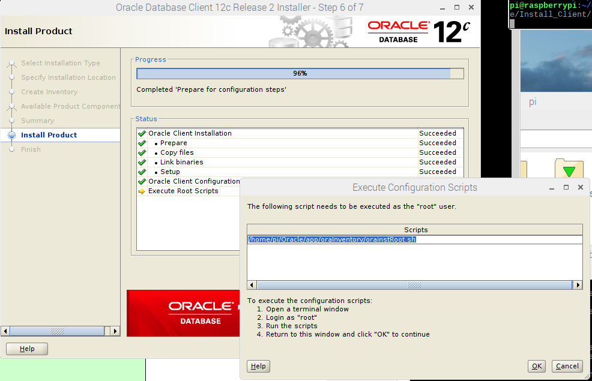The image size is (592, 381).
Task: Click the Scripts list scrollbar thumb
Action: click(x=414, y=285)
